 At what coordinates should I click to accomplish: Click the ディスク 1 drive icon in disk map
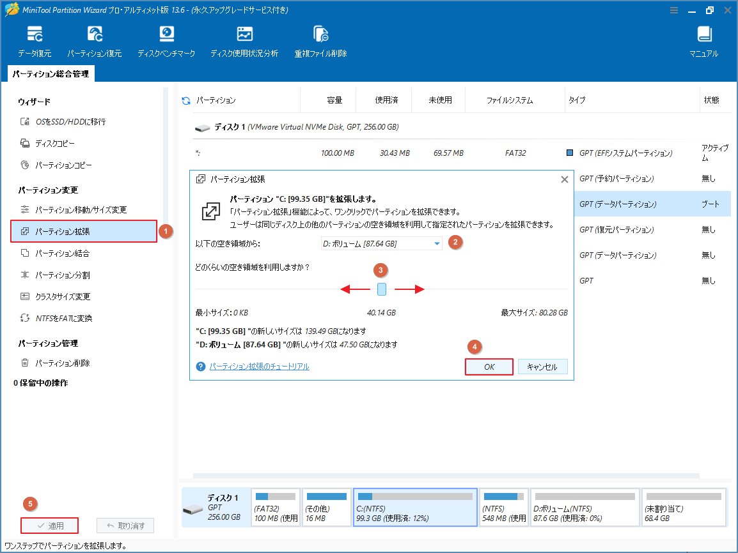coord(193,510)
